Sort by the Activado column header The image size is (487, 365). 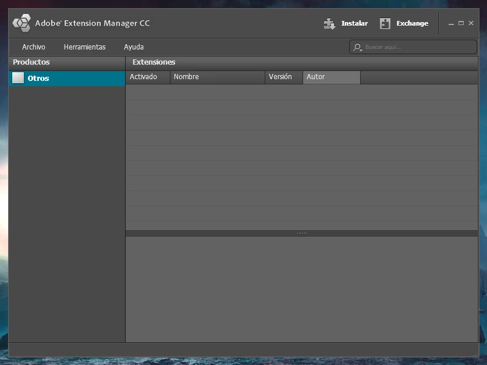pos(148,77)
